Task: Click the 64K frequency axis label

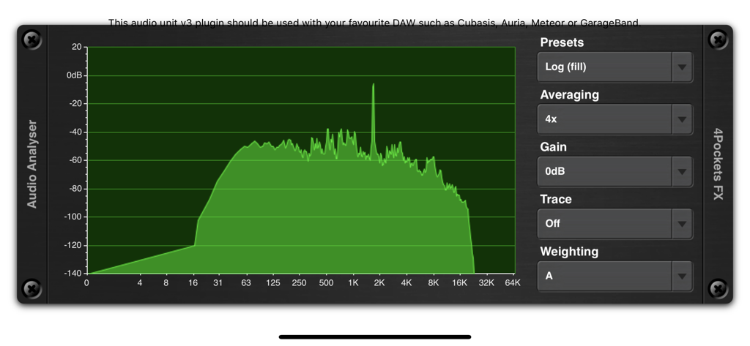Action: (x=513, y=283)
